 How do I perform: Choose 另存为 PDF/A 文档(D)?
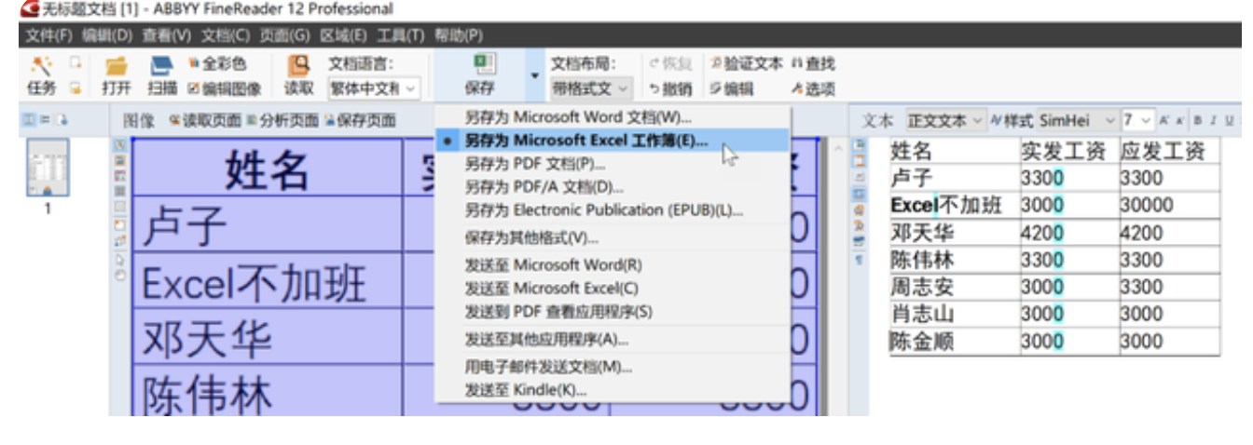click(613, 187)
